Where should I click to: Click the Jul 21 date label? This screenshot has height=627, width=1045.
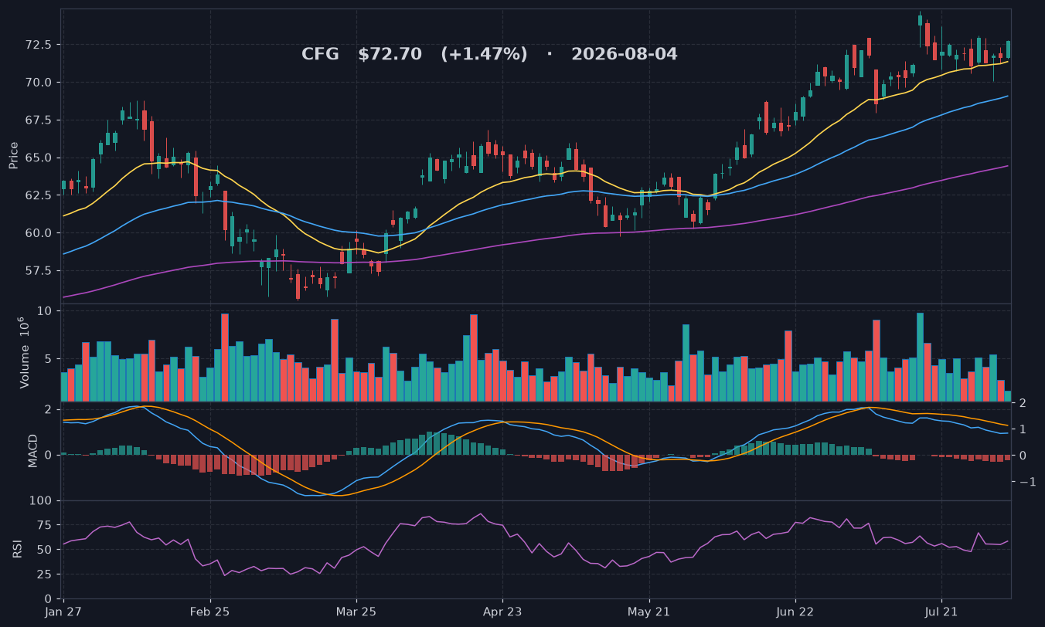[941, 612]
